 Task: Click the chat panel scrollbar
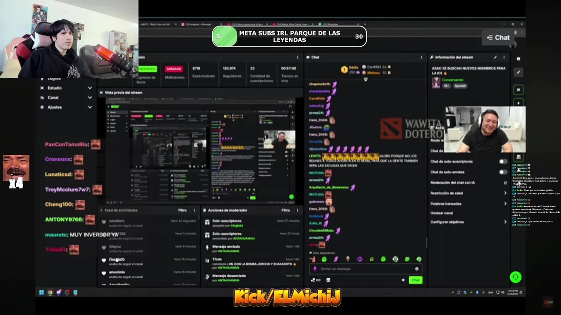(426, 243)
